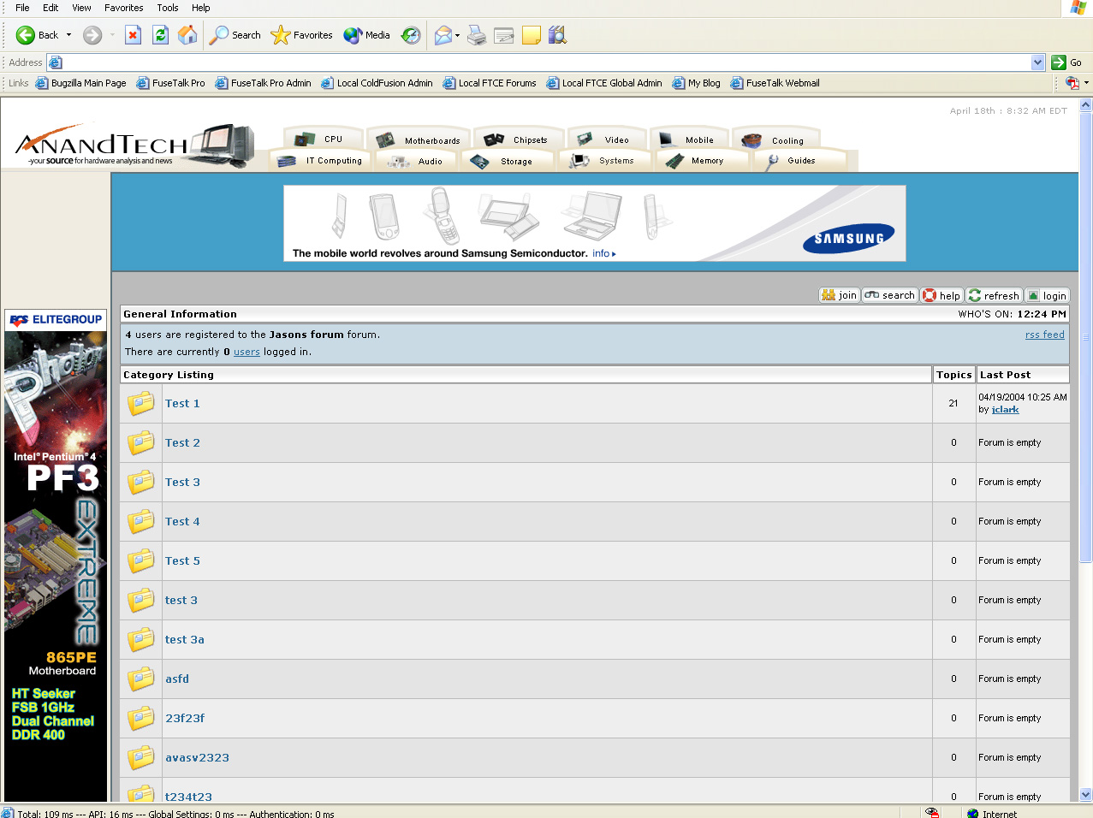1093x818 pixels.
Task: Open the Chipsets section tab
Action: coord(517,139)
